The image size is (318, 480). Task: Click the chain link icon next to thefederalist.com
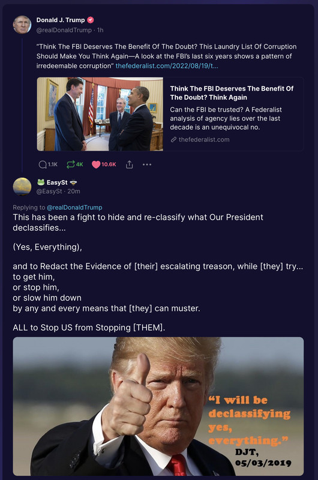(x=173, y=140)
